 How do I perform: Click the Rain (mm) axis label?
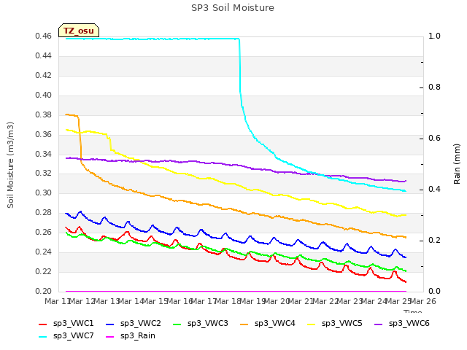pyautogui.click(x=457, y=164)
